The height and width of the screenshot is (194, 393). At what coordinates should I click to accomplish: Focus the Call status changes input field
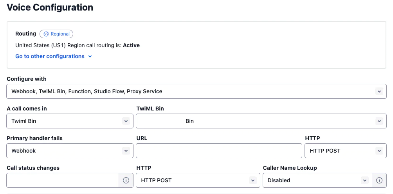(x=63, y=180)
